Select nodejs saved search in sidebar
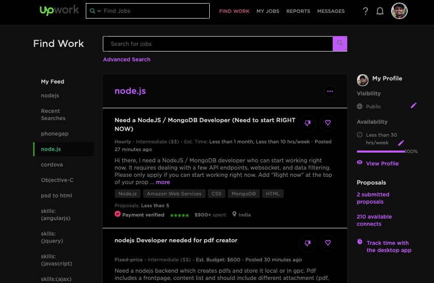 point(50,95)
